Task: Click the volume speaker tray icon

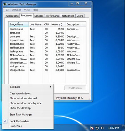Action: coord(102,128)
